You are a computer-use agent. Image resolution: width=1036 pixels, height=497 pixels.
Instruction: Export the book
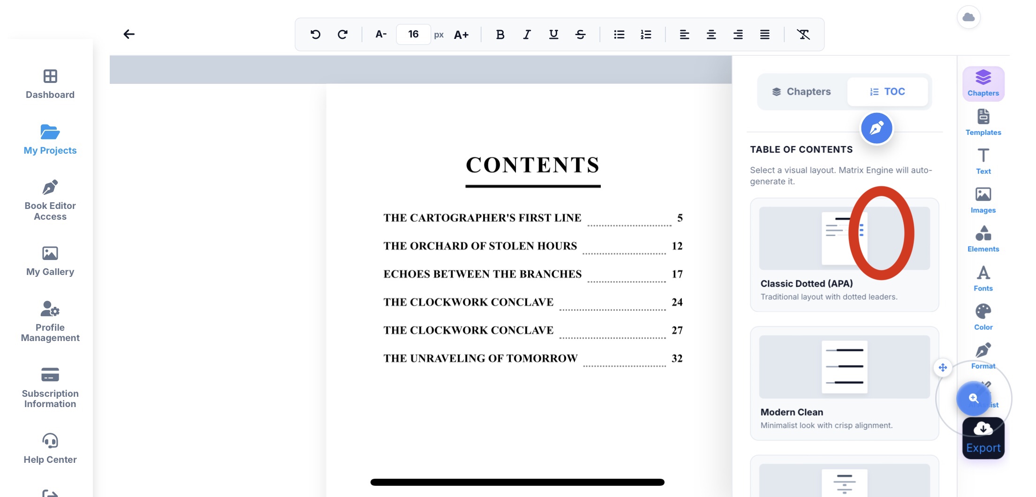pos(983,438)
